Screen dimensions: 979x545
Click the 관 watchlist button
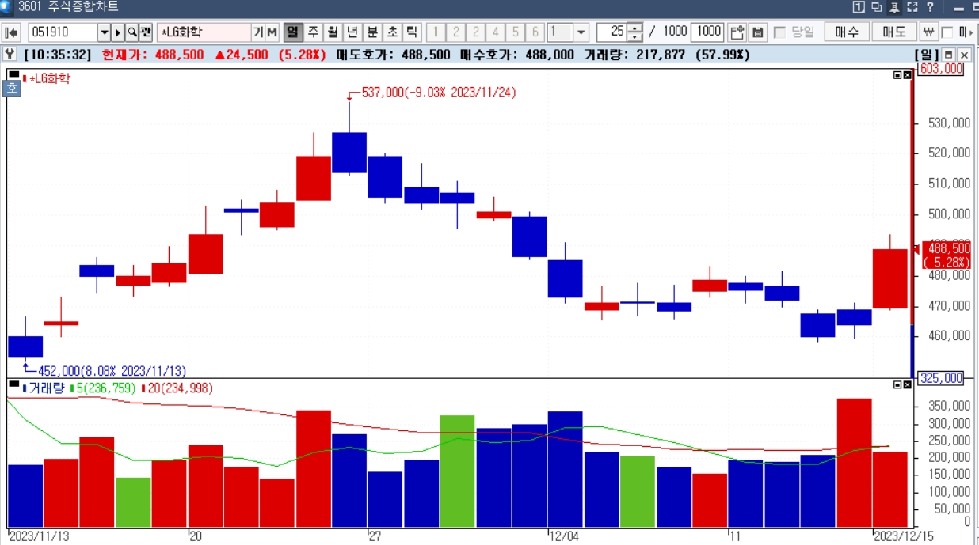(146, 32)
